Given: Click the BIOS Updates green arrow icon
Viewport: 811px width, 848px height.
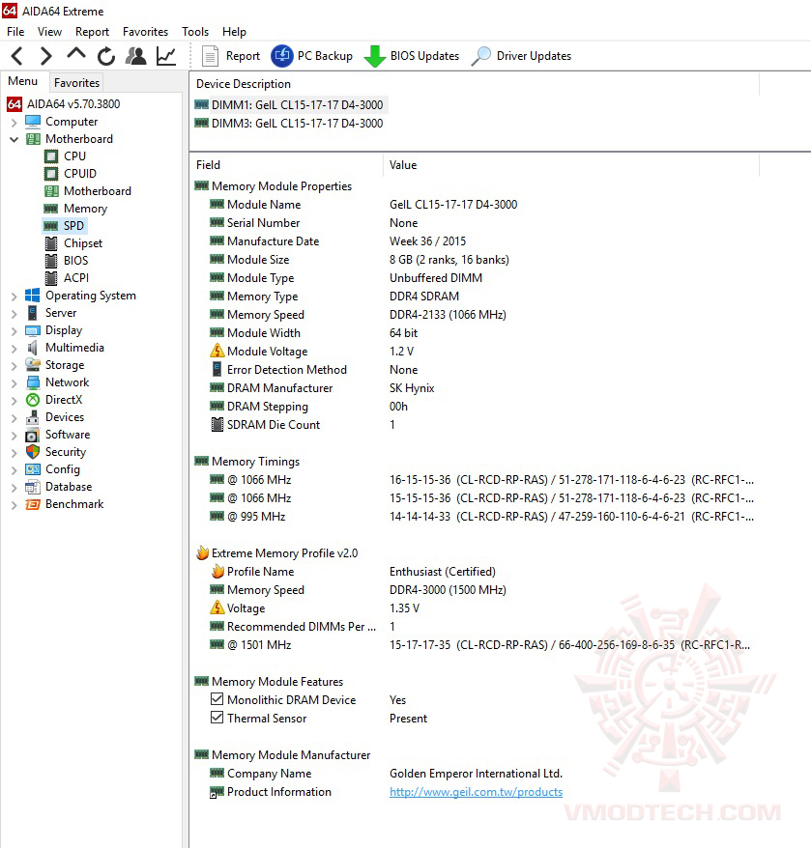Looking at the screenshot, I should tap(375, 56).
